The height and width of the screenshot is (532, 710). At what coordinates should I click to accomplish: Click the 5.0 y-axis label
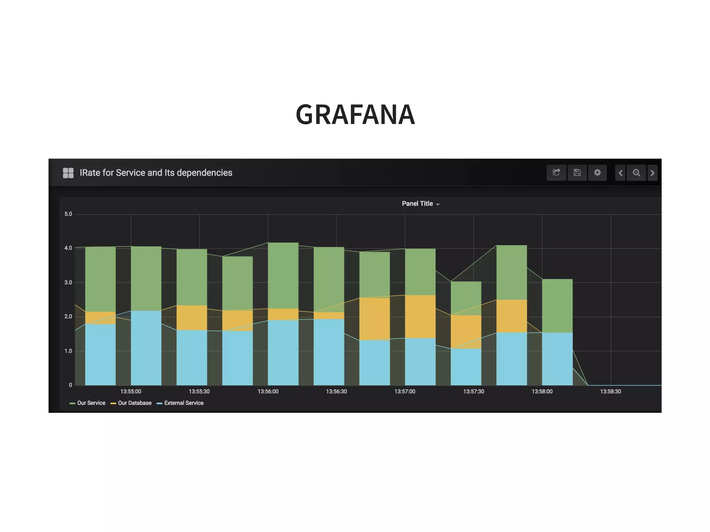pos(68,214)
